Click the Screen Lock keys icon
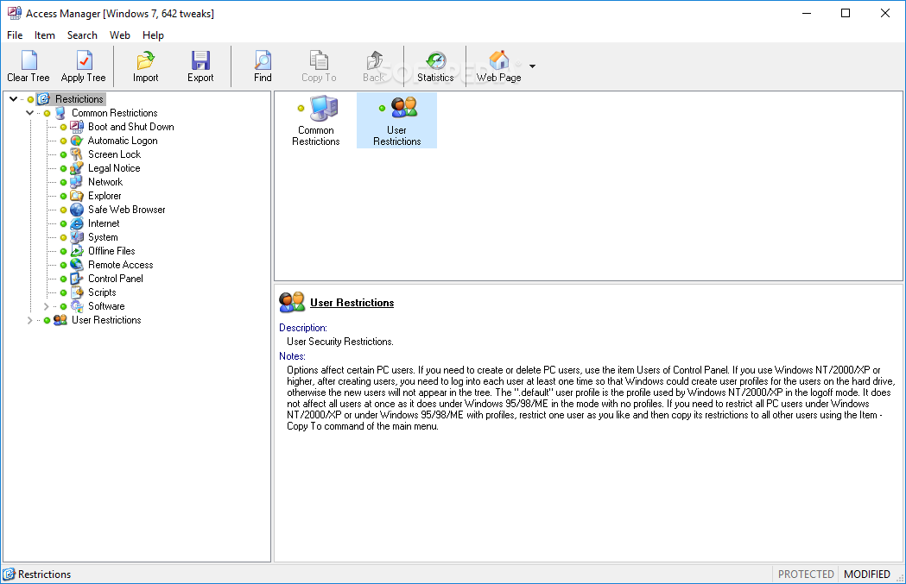906x584 pixels. click(77, 154)
